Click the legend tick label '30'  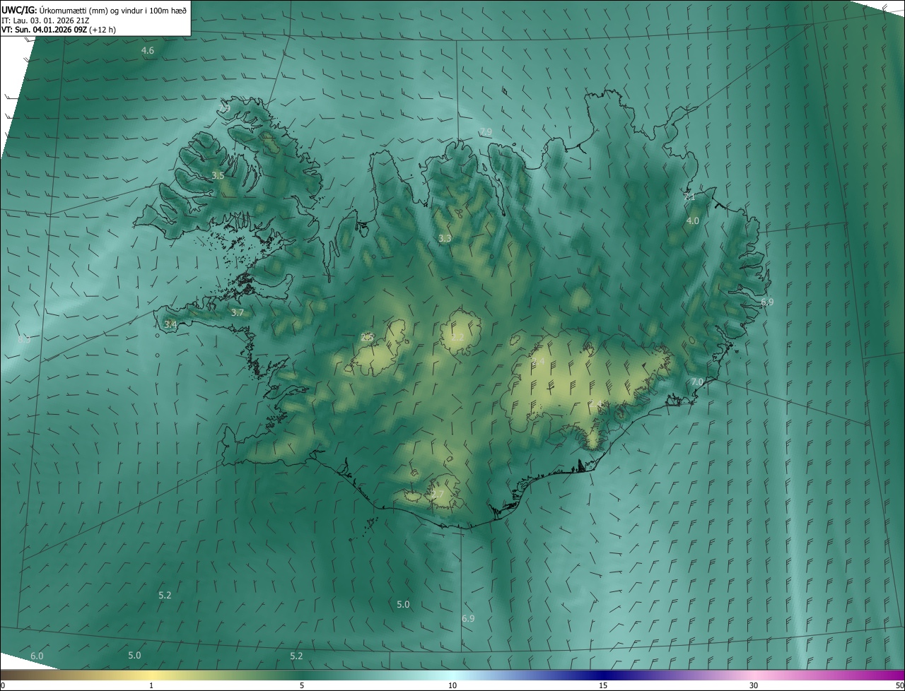pos(754,685)
